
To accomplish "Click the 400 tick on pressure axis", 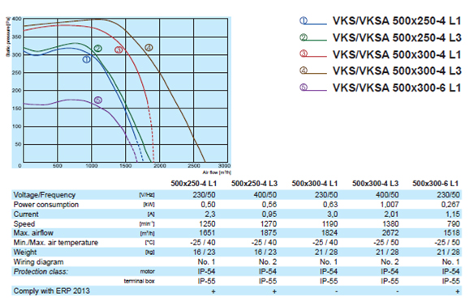I will [x=17, y=19].
